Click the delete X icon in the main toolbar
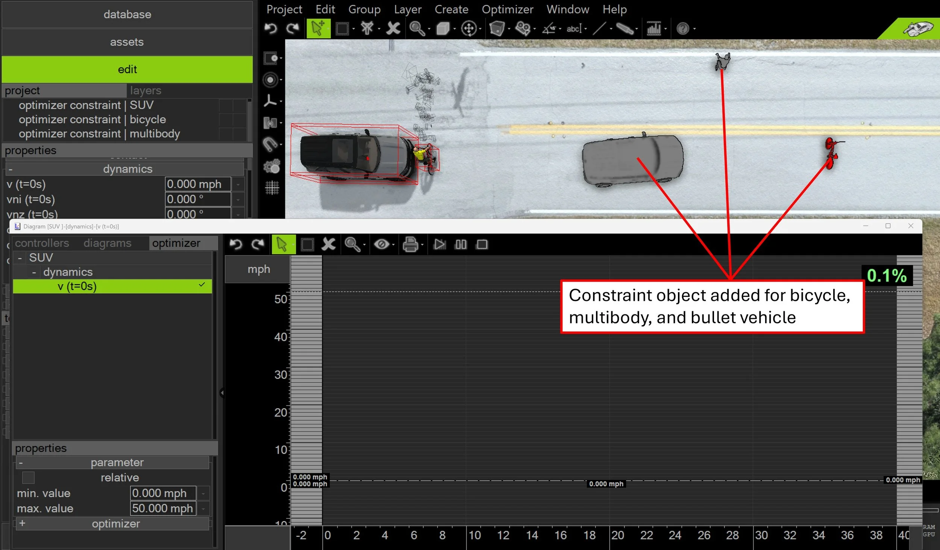The width and height of the screenshot is (940, 550). coord(393,29)
